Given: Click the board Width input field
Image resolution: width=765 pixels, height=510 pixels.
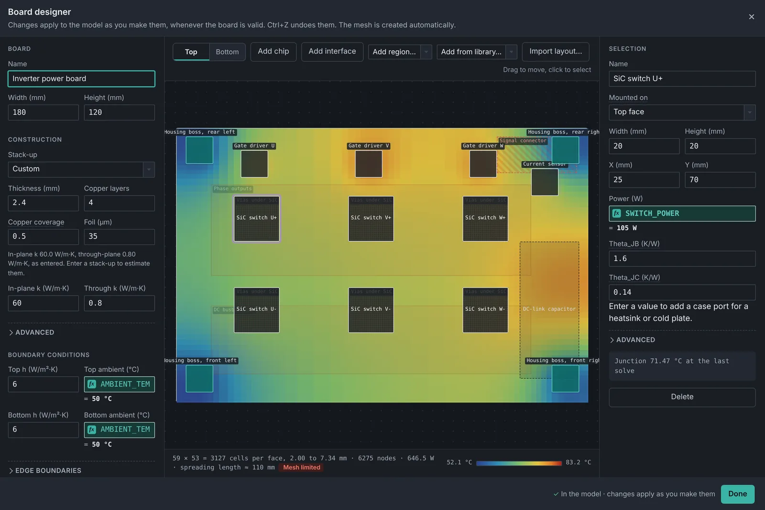Looking at the screenshot, I should pos(44,113).
